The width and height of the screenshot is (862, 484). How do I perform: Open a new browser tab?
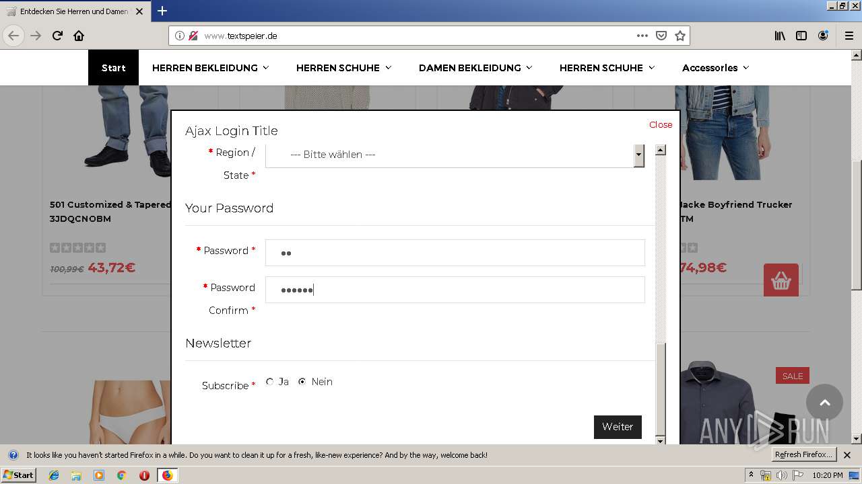[162, 11]
